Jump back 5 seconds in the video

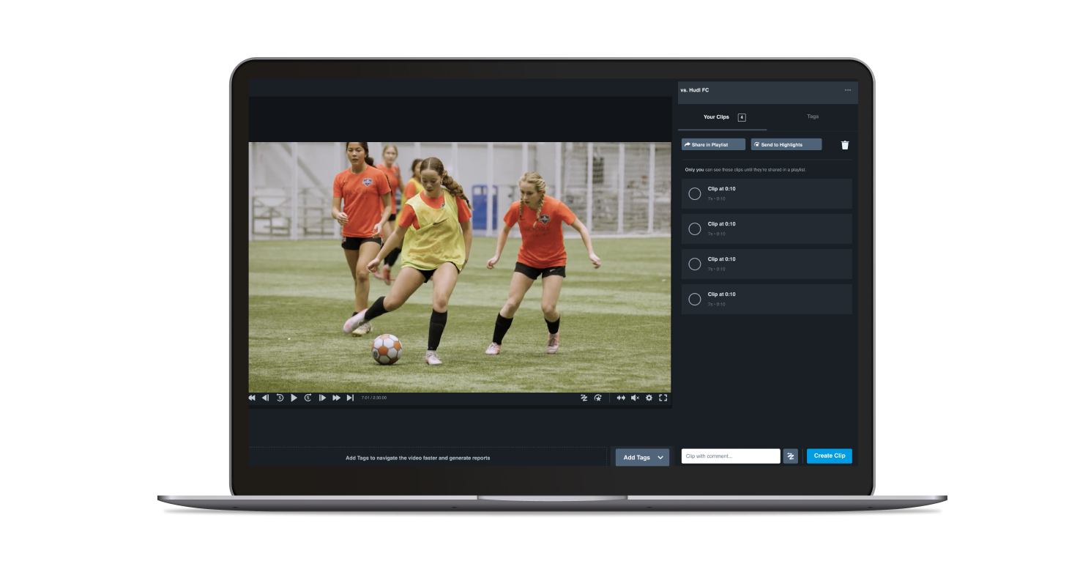click(x=280, y=398)
